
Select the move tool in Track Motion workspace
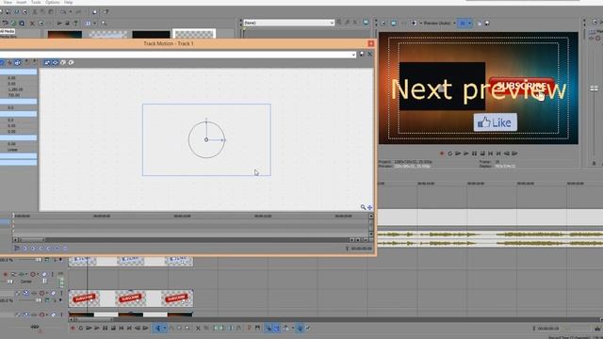click(369, 207)
